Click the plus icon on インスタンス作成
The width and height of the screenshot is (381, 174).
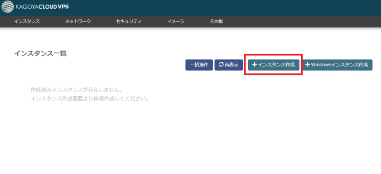point(255,65)
